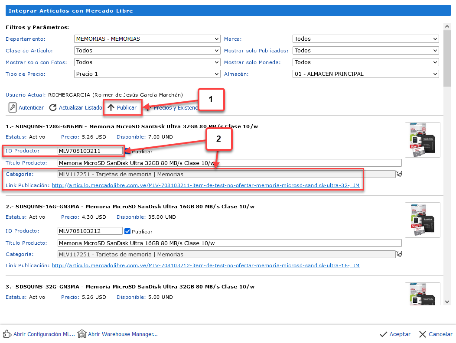Expand the Mostrar solo Publicados dropdown

pyautogui.click(x=365, y=51)
